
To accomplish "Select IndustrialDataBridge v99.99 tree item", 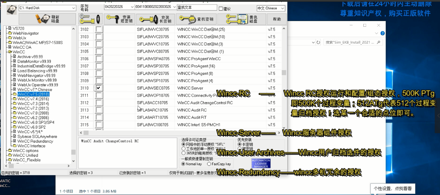I will pyautogui.click(x=41, y=66).
